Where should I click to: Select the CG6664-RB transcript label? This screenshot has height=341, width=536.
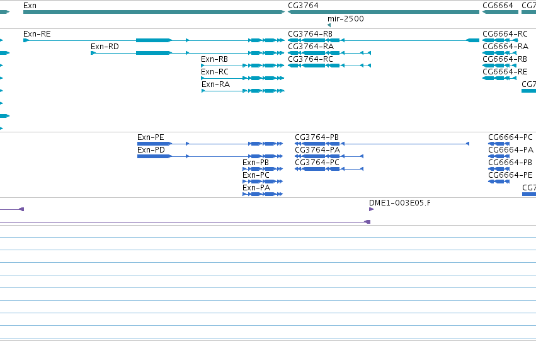(x=505, y=59)
